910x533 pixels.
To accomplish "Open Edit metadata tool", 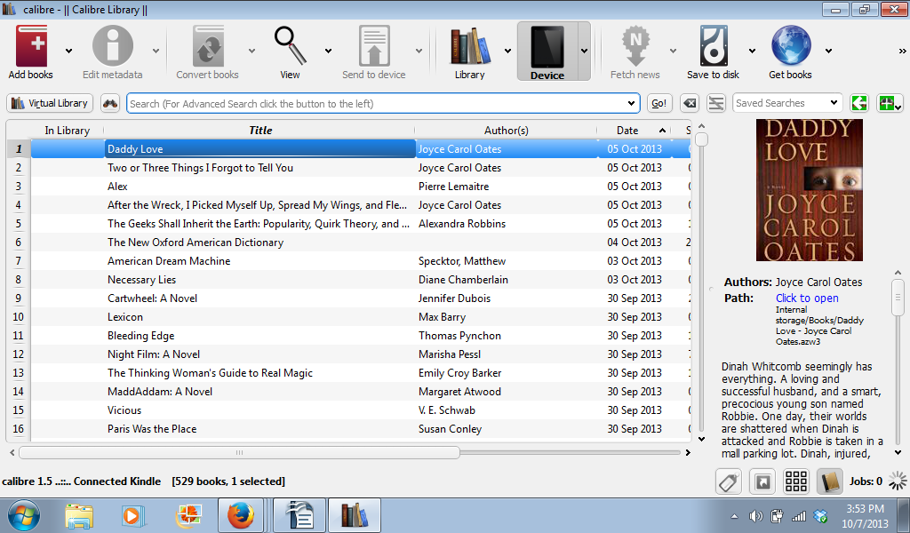I will coord(113,46).
